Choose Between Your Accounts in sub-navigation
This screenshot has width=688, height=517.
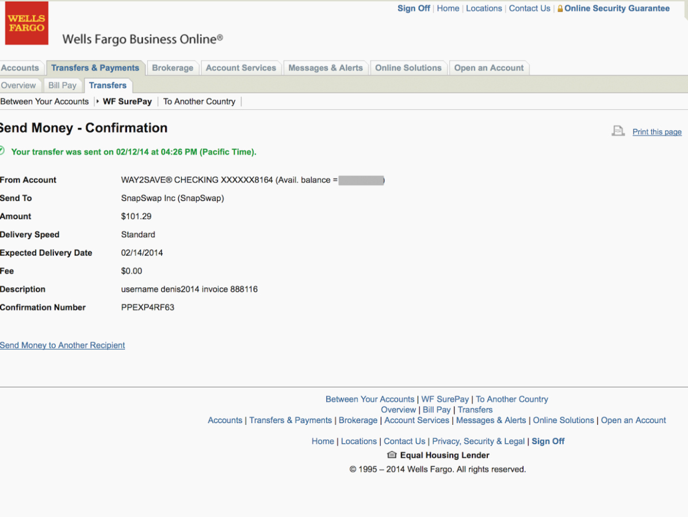[x=44, y=101]
